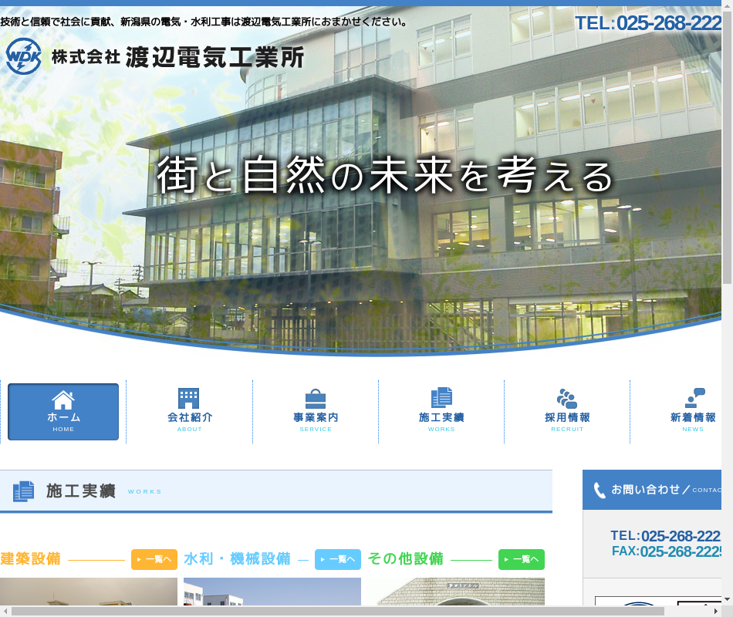Click the その他設備 category heading
The image size is (733, 617).
coord(406,559)
